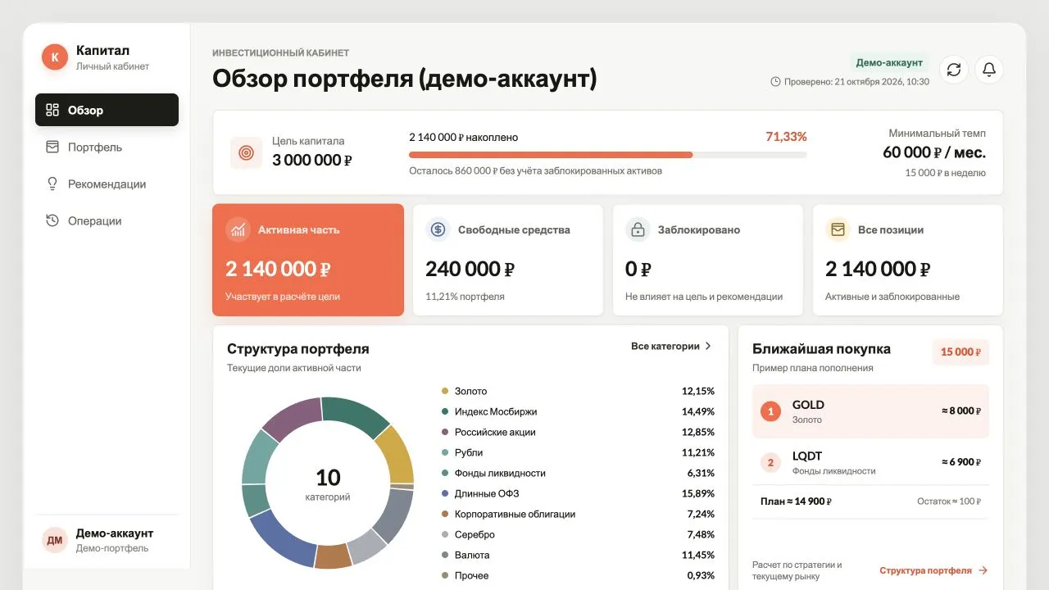Click the Остаток ≈ 100 ₽ text
The width and height of the screenshot is (1049, 590).
coord(949,501)
